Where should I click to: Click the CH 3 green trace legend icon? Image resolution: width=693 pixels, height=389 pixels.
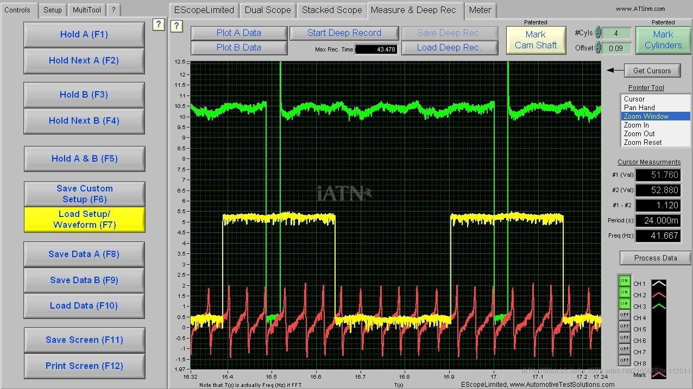click(x=658, y=307)
